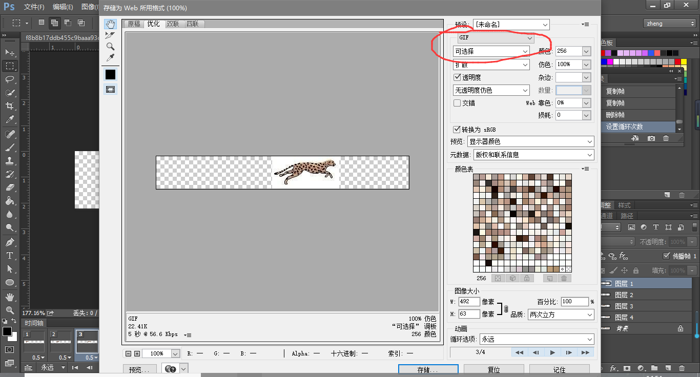Click the black eyedropper color swatch
This screenshot has height=377, width=700.
click(110, 75)
